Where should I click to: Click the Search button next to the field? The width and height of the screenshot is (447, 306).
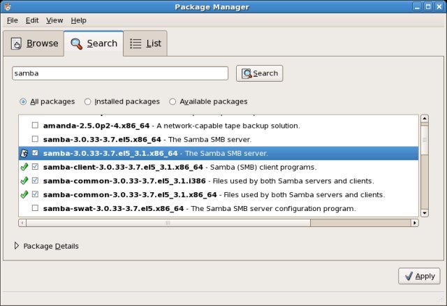point(259,73)
